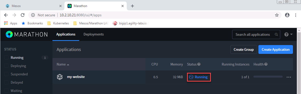Click the browser forward arrow
Screen dimensions: 301x94
tap(14, 15)
